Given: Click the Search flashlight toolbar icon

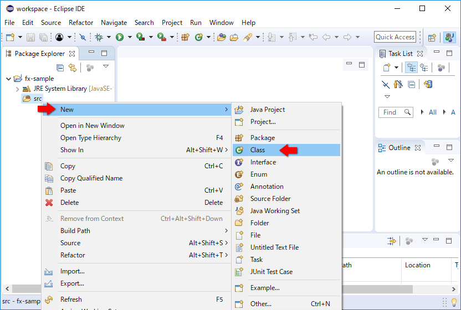Looking at the screenshot, I should 248,37.
